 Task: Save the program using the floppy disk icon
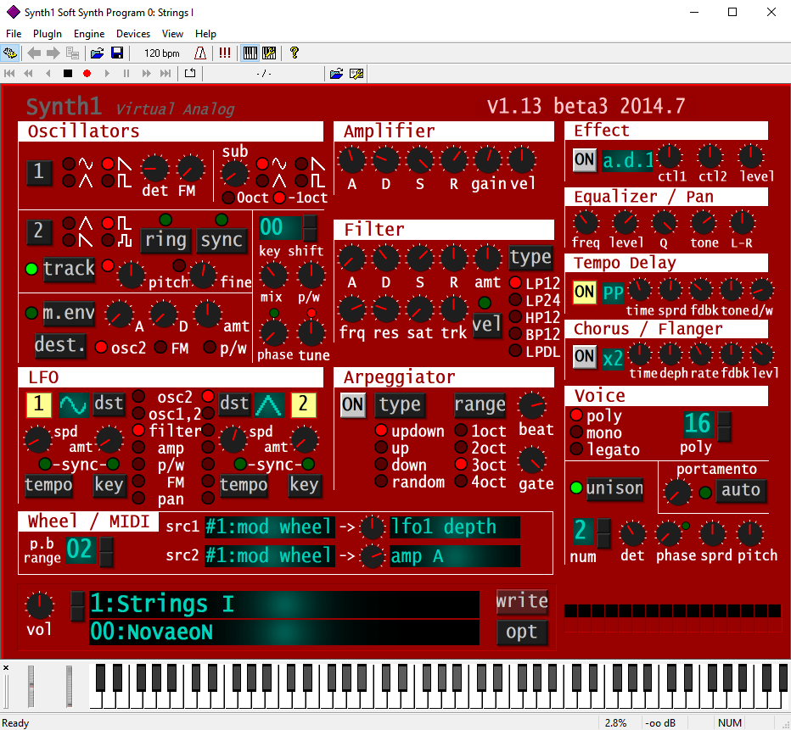point(117,53)
